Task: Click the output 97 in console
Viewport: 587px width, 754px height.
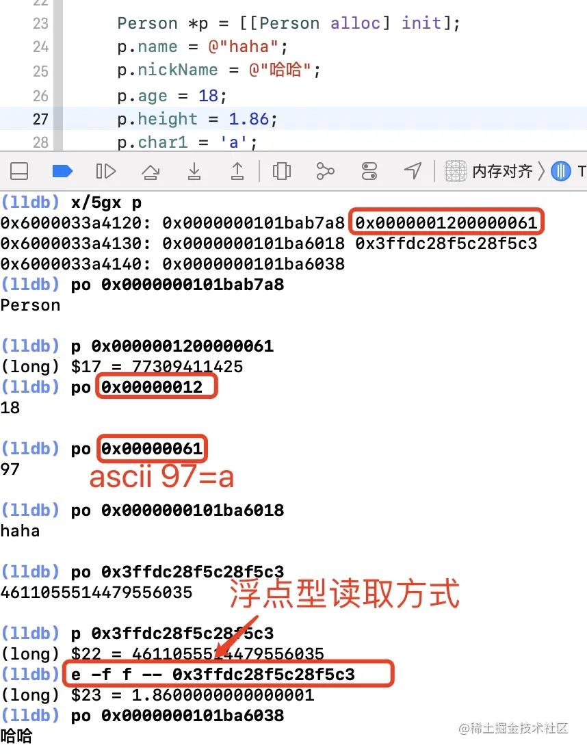Action: 10,469
